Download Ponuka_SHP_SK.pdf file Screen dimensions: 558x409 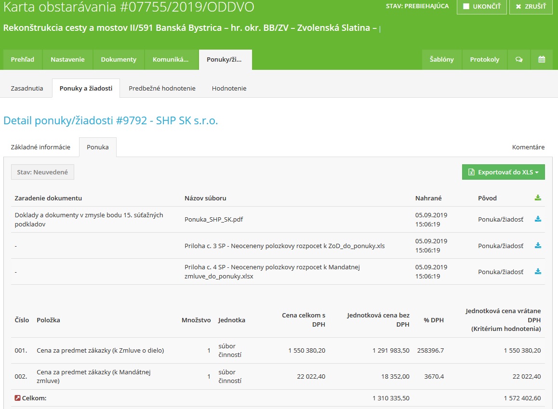pos(538,219)
